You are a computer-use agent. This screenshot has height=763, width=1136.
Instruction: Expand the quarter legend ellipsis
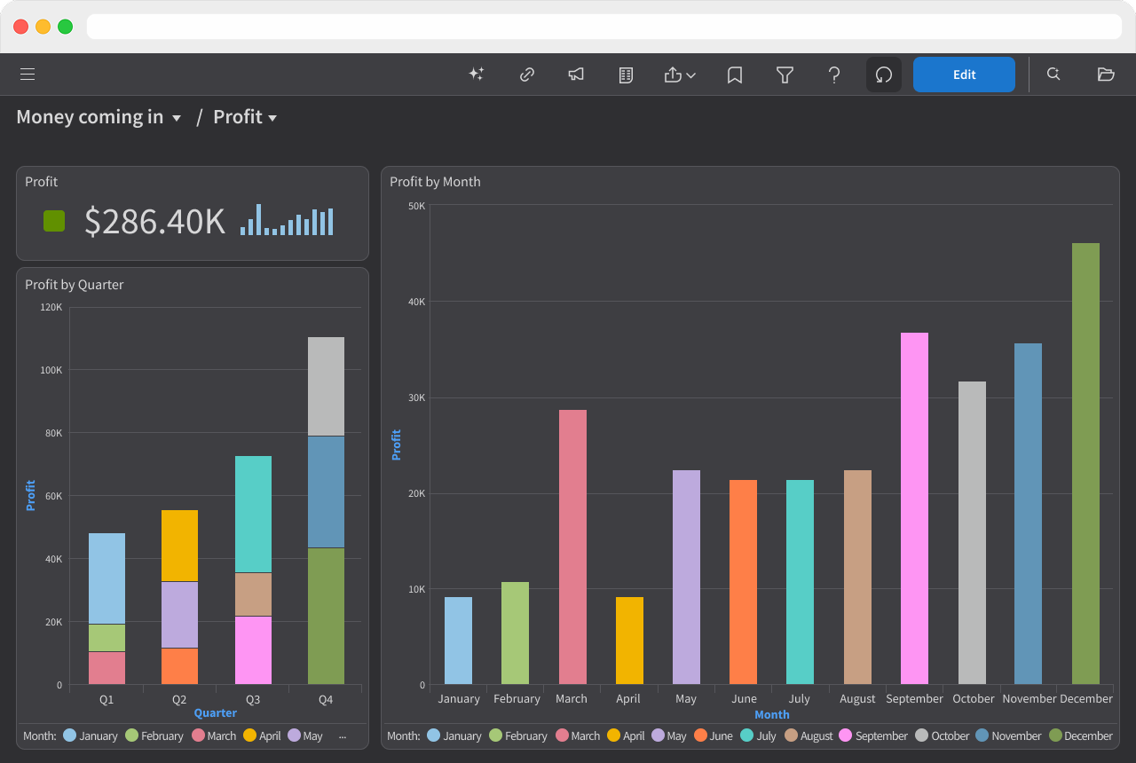[x=343, y=736]
